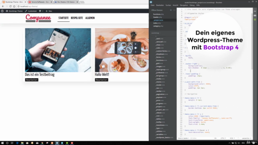Viewport: 258px width, 145px height.
Task: Open _wordpress_basics.scss in the file tree
Action: 164,137
